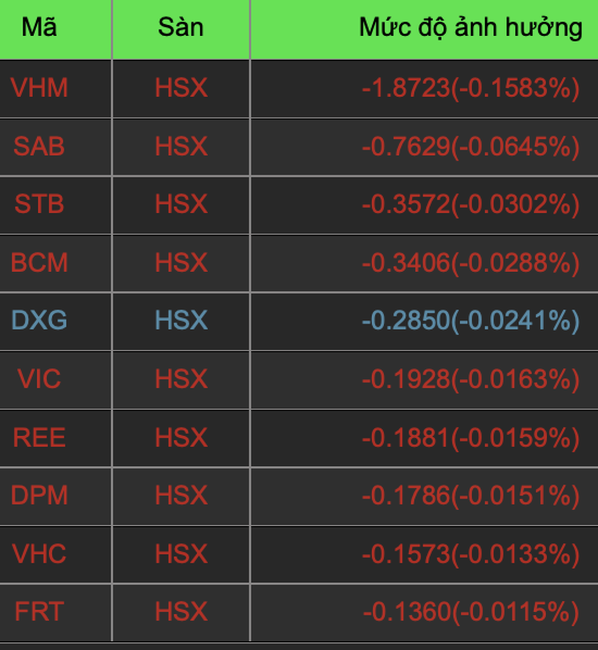
Task: Click the FRT stock symbol
Action: [x=39, y=612]
